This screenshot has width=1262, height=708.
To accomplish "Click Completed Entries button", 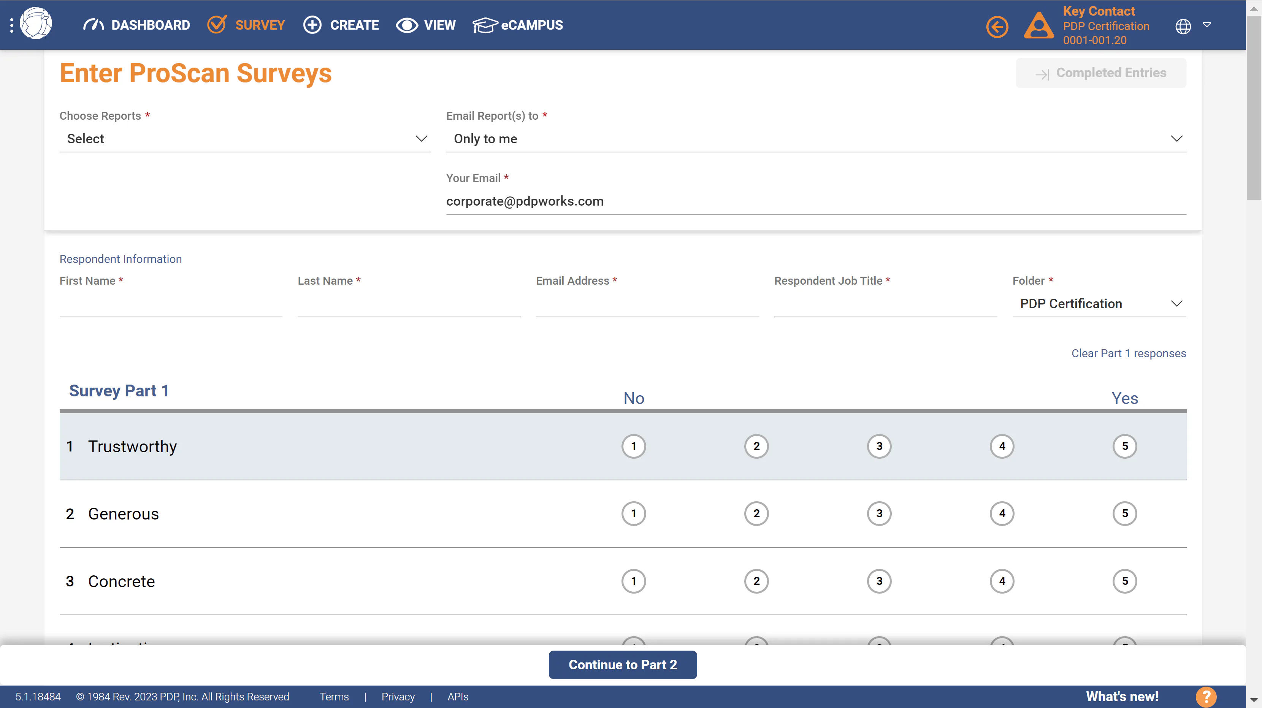I will click(x=1101, y=73).
